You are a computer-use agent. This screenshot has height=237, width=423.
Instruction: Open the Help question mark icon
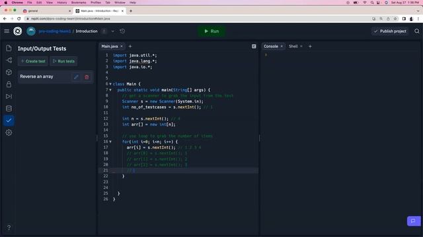(9, 228)
